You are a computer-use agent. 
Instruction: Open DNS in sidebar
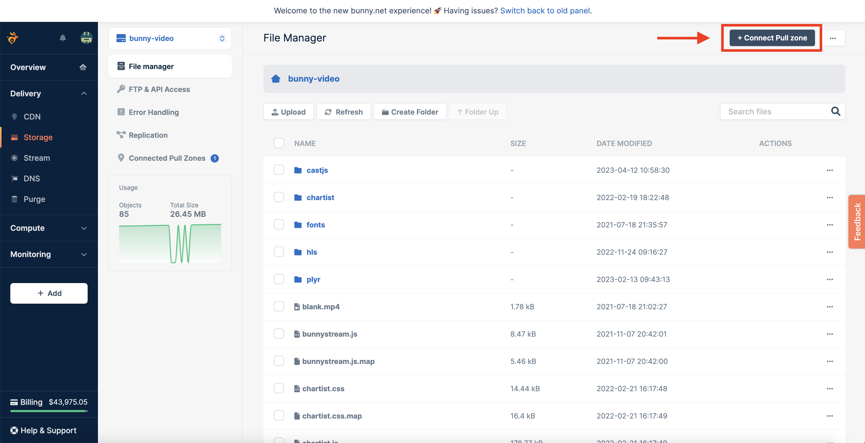[x=31, y=178]
